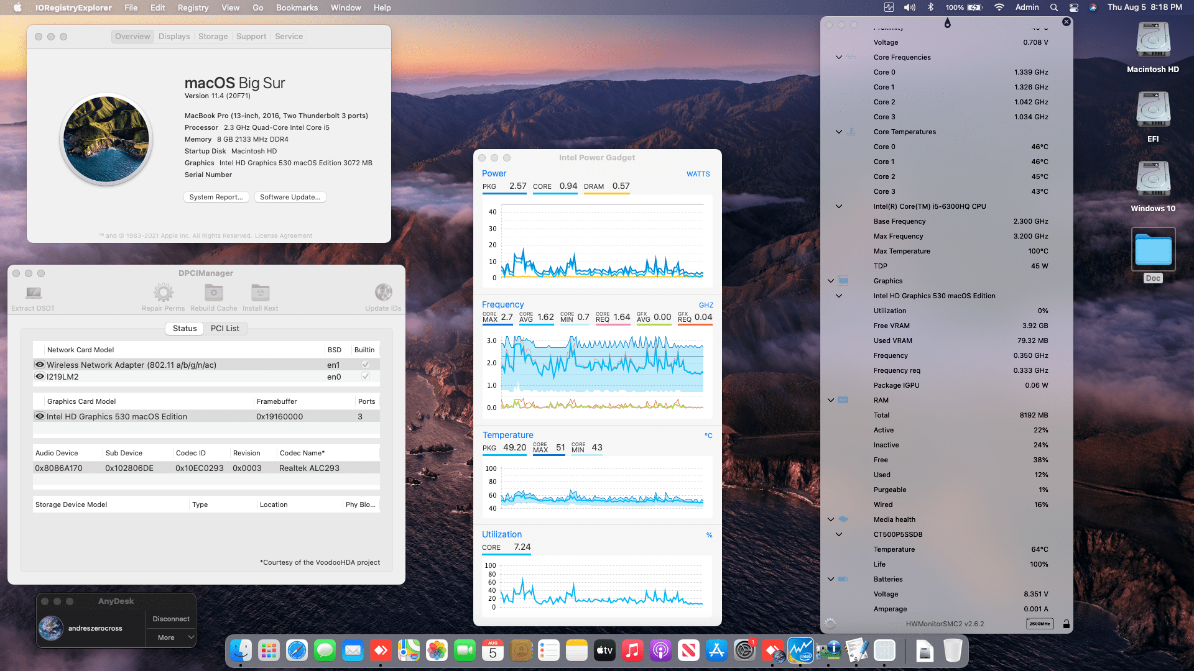Screen dimensions: 1194x671
Task: Click eye icon beside Intel HD Graphics 530
Action: click(40, 416)
